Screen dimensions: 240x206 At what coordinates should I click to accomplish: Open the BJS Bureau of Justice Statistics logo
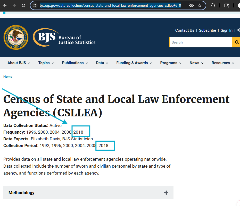(x=64, y=38)
